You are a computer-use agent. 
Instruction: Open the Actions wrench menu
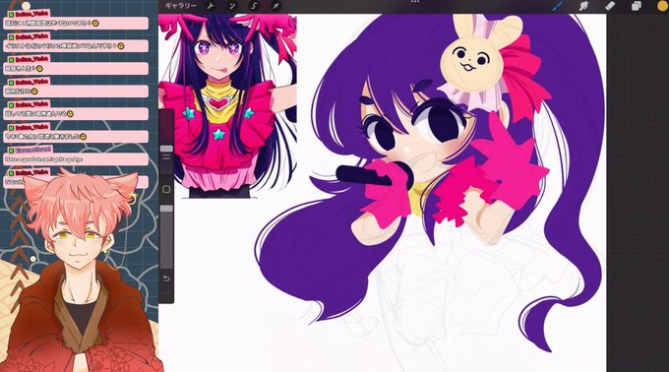pyautogui.click(x=211, y=6)
